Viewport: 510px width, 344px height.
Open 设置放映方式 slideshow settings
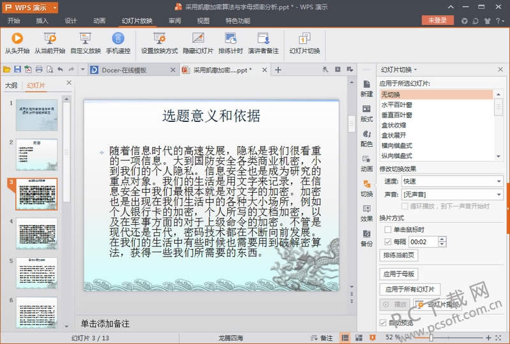pos(159,39)
